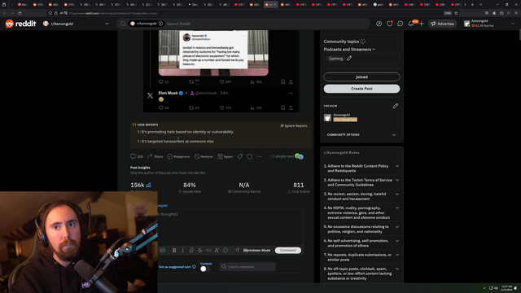Expand rule 4 No NSFW, nudity

(397, 208)
